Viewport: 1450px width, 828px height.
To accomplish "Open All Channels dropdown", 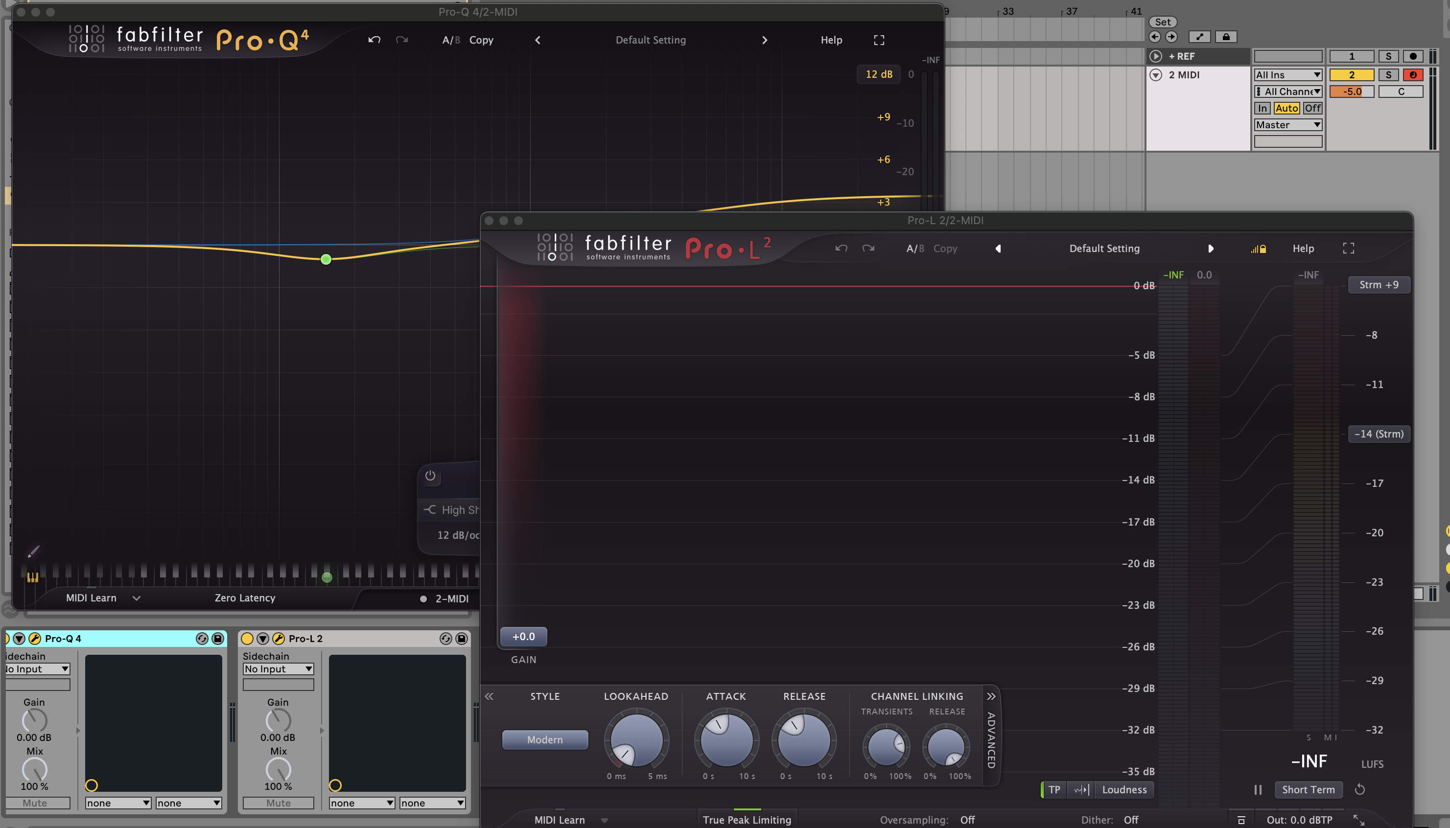I will click(x=1288, y=92).
